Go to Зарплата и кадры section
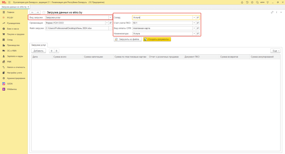The image size is (285, 154). pyautogui.click(x=15, y=56)
